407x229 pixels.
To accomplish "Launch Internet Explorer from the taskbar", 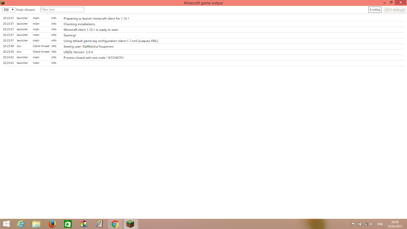I will [x=21, y=224].
